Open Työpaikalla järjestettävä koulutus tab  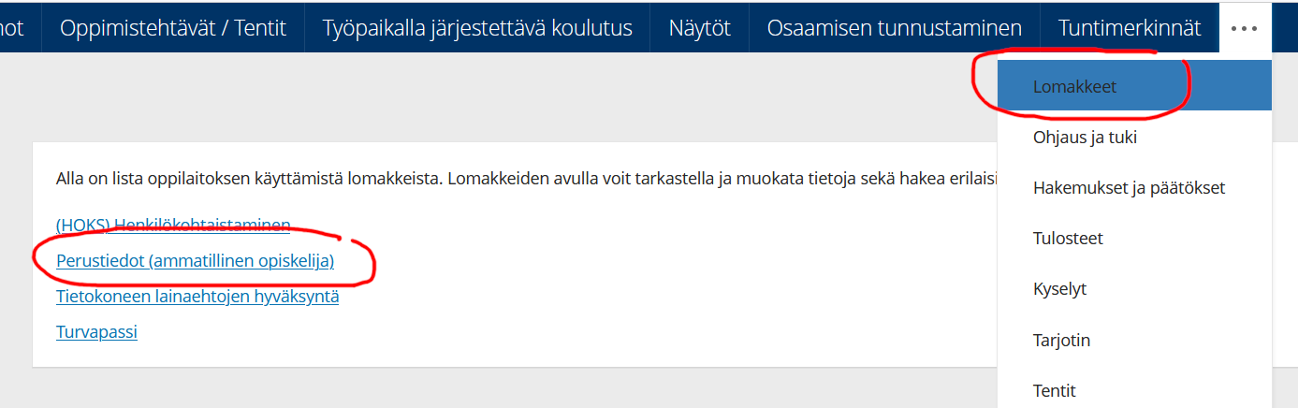[477, 28]
